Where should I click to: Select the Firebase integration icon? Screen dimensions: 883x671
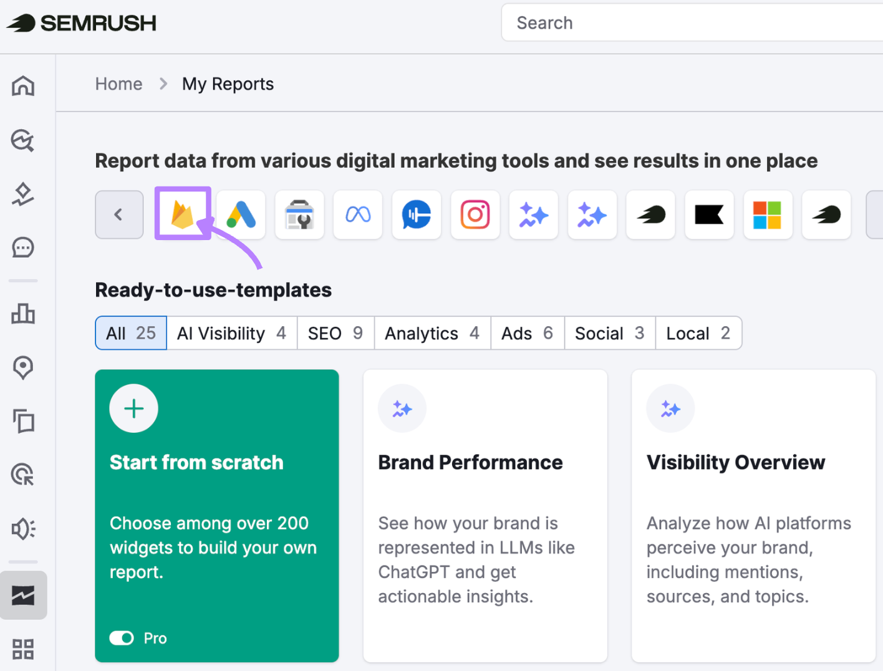[x=183, y=215]
